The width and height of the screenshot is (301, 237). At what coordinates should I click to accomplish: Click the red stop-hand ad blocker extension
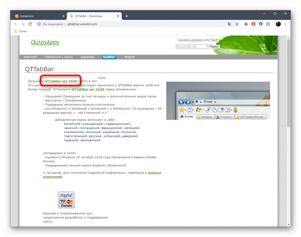(x=253, y=24)
